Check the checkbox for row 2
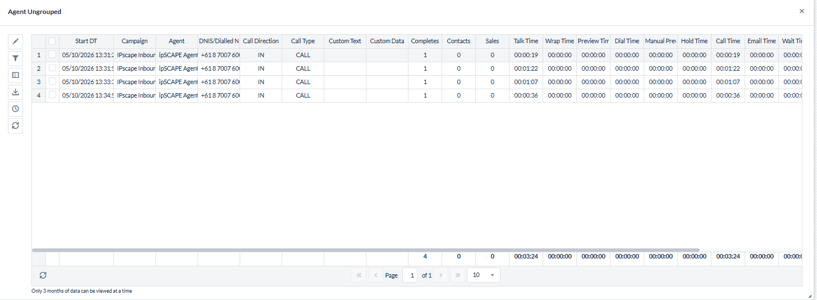 [x=52, y=68]
